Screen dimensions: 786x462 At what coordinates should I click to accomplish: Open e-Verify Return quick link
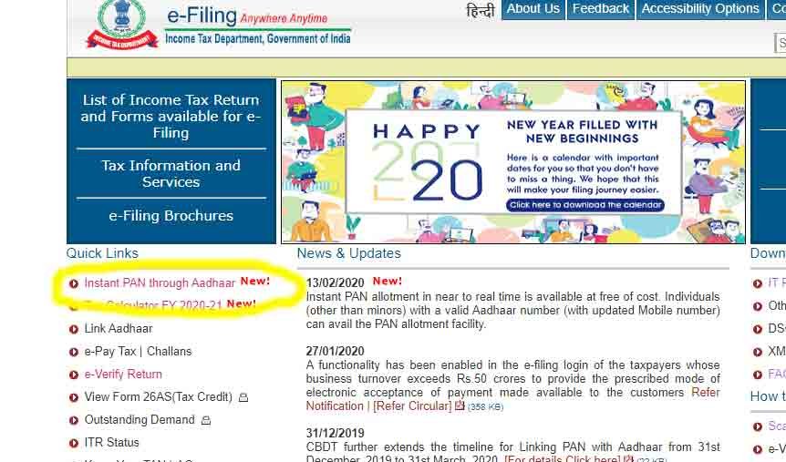123,375
